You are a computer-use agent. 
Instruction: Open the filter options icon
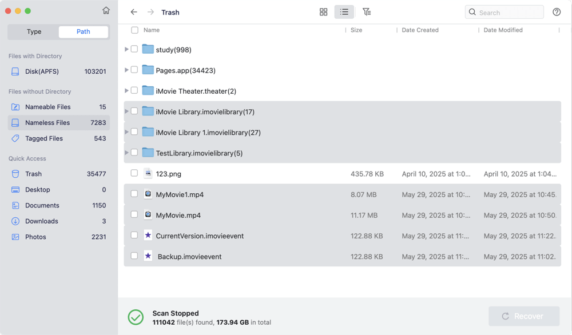367,11
